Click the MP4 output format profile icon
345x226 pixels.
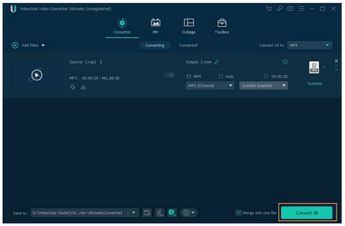[314, 67]
